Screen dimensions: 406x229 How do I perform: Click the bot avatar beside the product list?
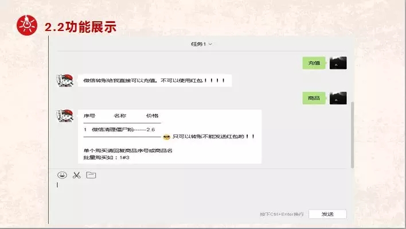click(65, 116)
